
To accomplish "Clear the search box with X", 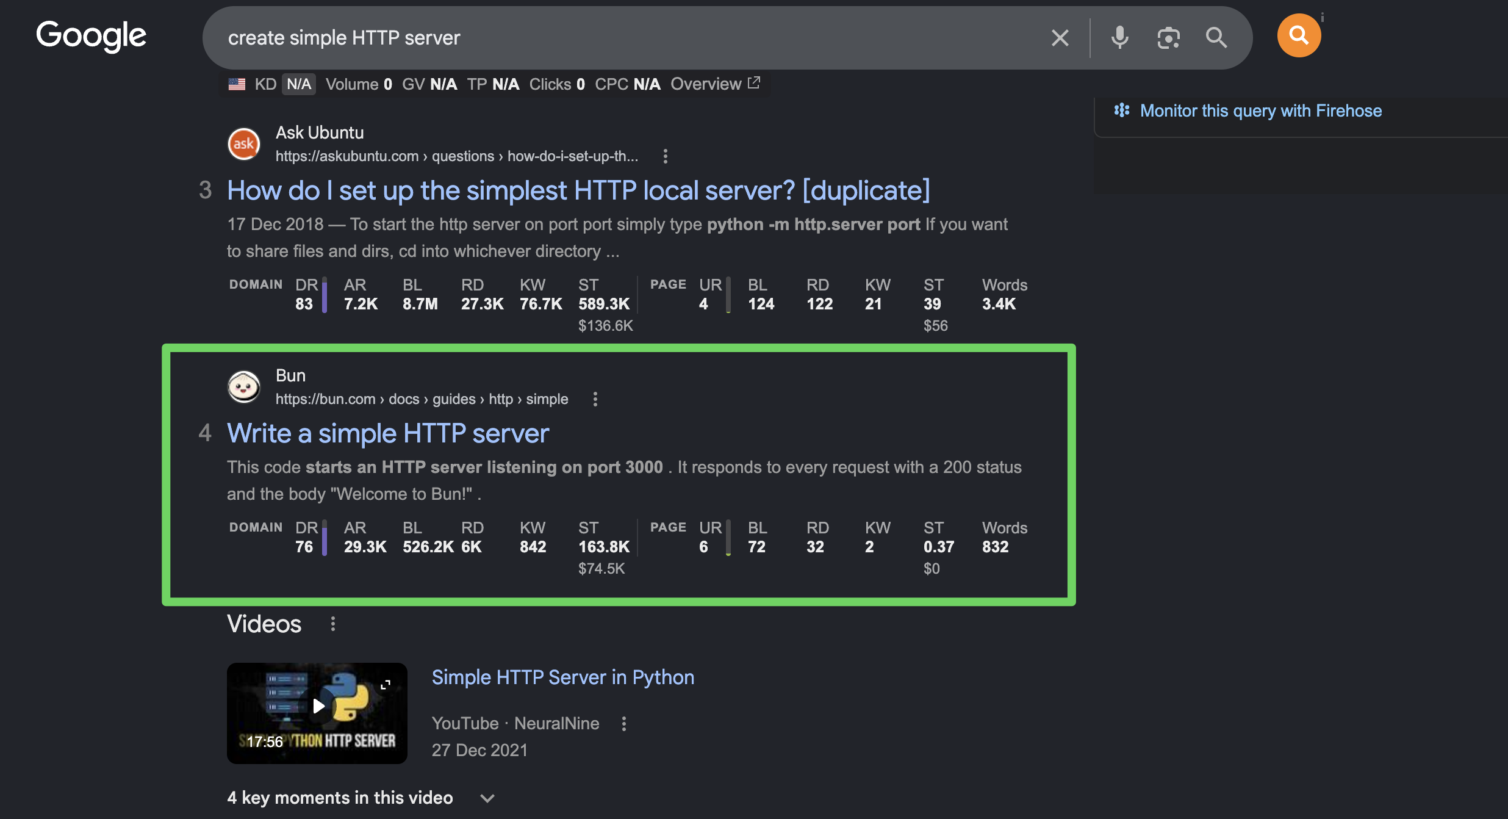I will click(1060, 38).
